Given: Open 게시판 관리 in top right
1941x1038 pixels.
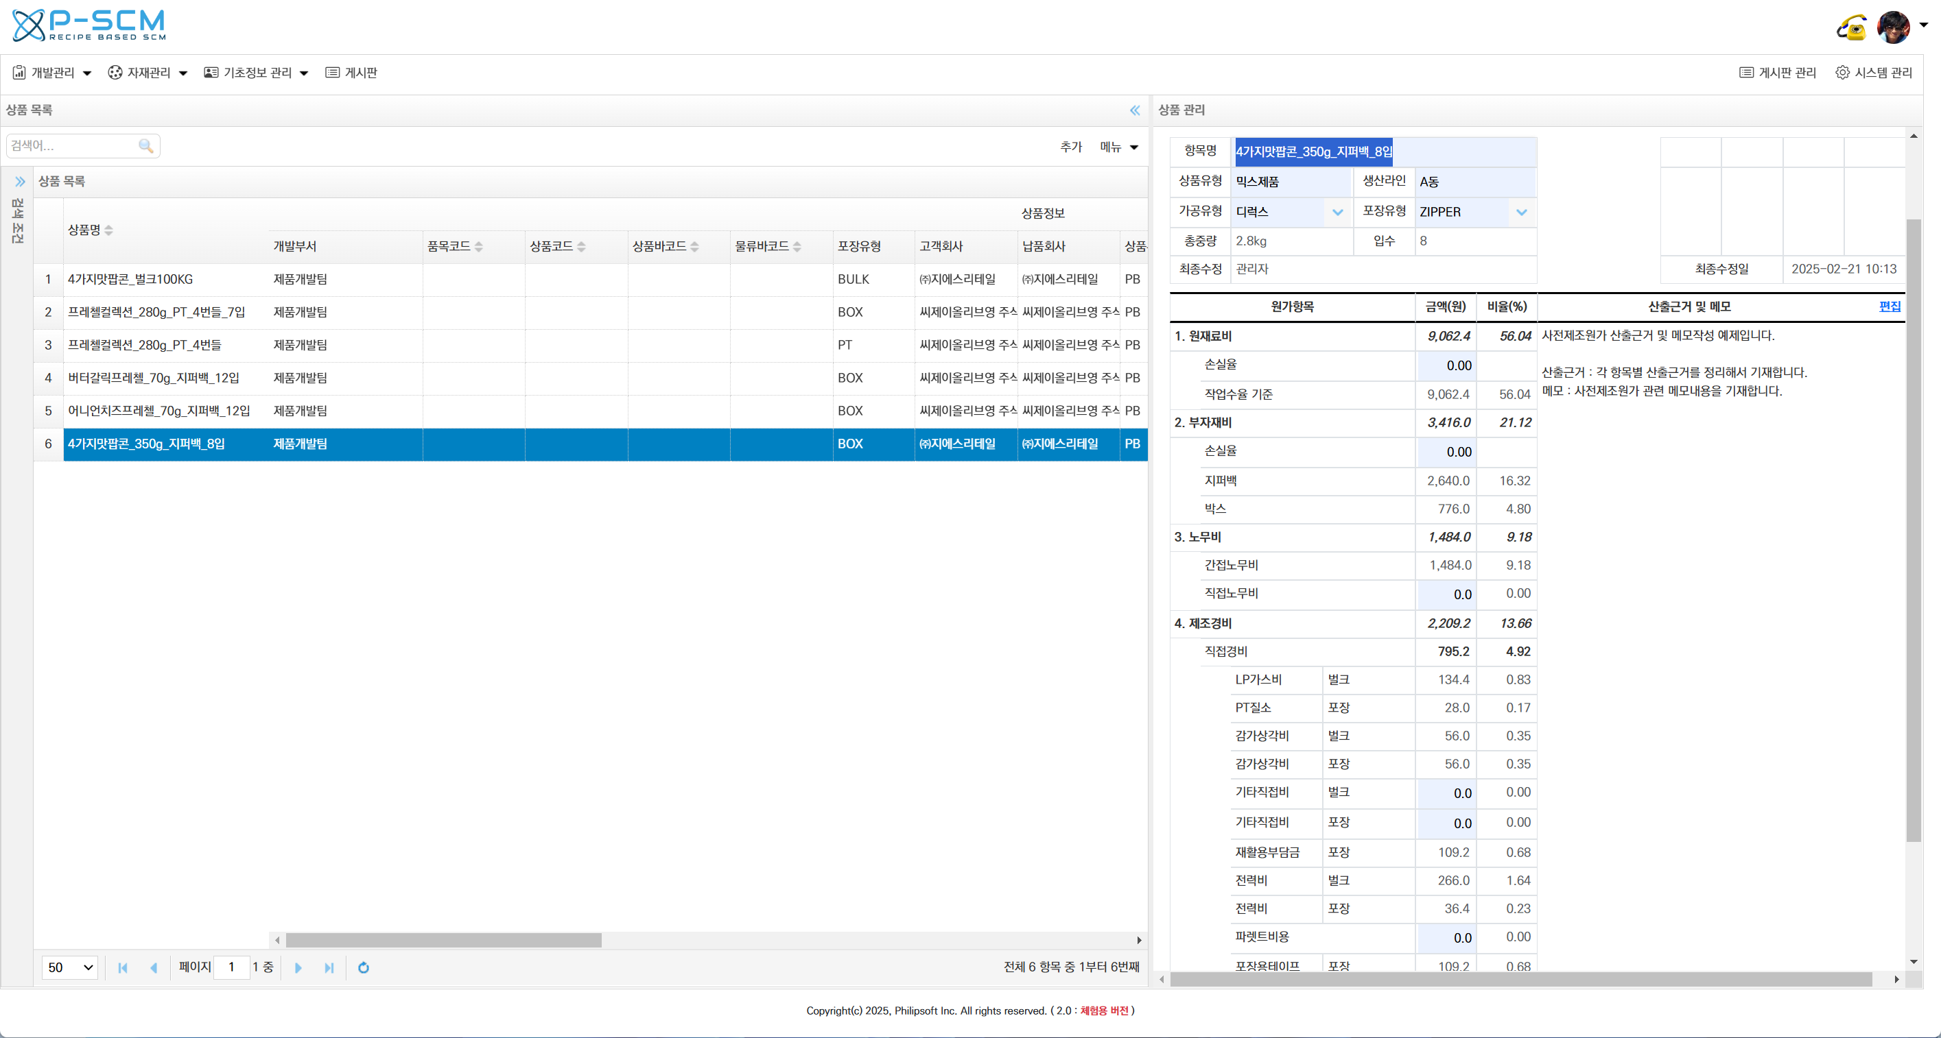Looking at the screenshot, I should pyautogui.click(x=1778, y=73).
